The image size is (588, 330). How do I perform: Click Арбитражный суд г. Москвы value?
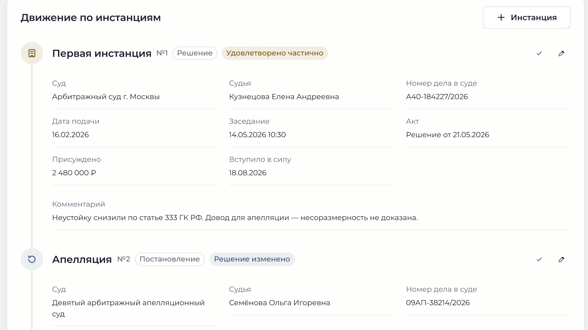click(x=106, y=97)
